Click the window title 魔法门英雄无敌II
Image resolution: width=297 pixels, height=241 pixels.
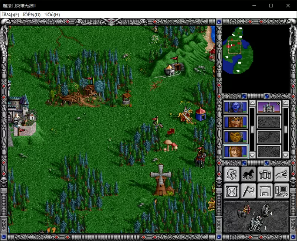tap(19, 6)
